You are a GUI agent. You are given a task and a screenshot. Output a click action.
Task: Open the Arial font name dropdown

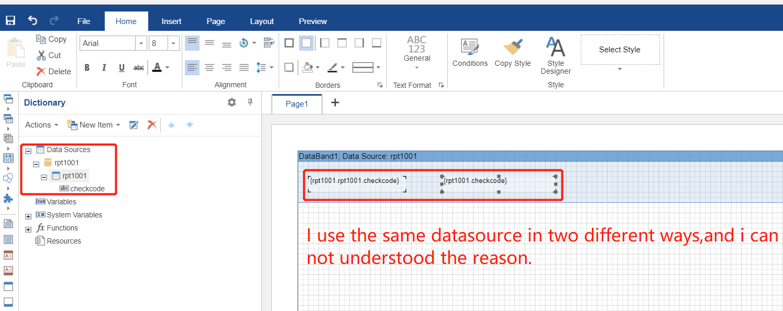point(141,43)
